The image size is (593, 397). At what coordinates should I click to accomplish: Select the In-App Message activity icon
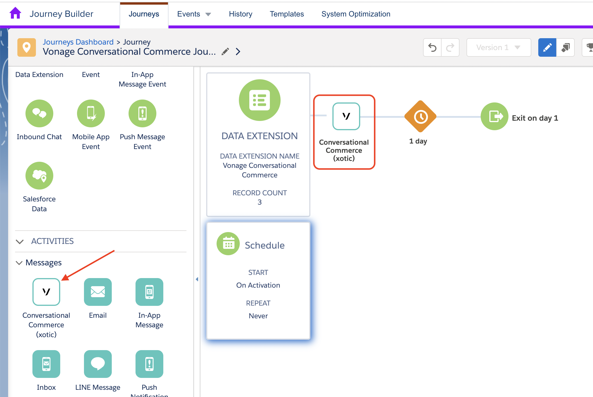[x=149, y=292]
